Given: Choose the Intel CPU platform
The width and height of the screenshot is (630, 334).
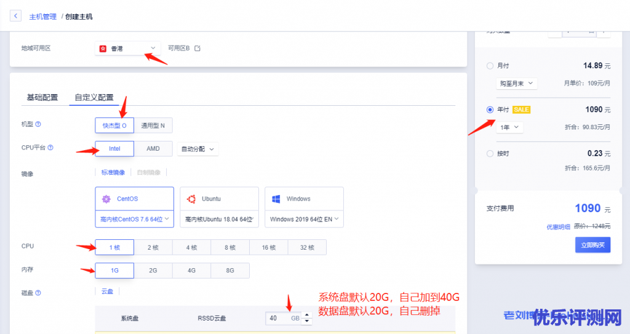Looking at the screenshot, I should pos(114,149).
